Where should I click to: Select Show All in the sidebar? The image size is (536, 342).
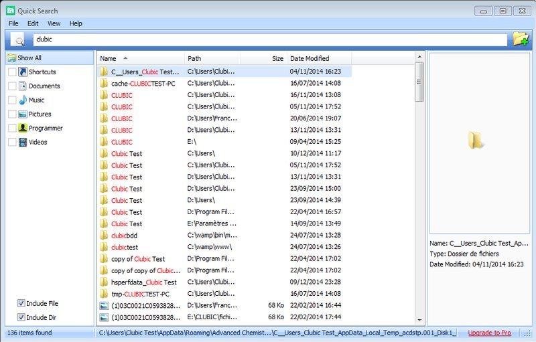pos(29,58)
